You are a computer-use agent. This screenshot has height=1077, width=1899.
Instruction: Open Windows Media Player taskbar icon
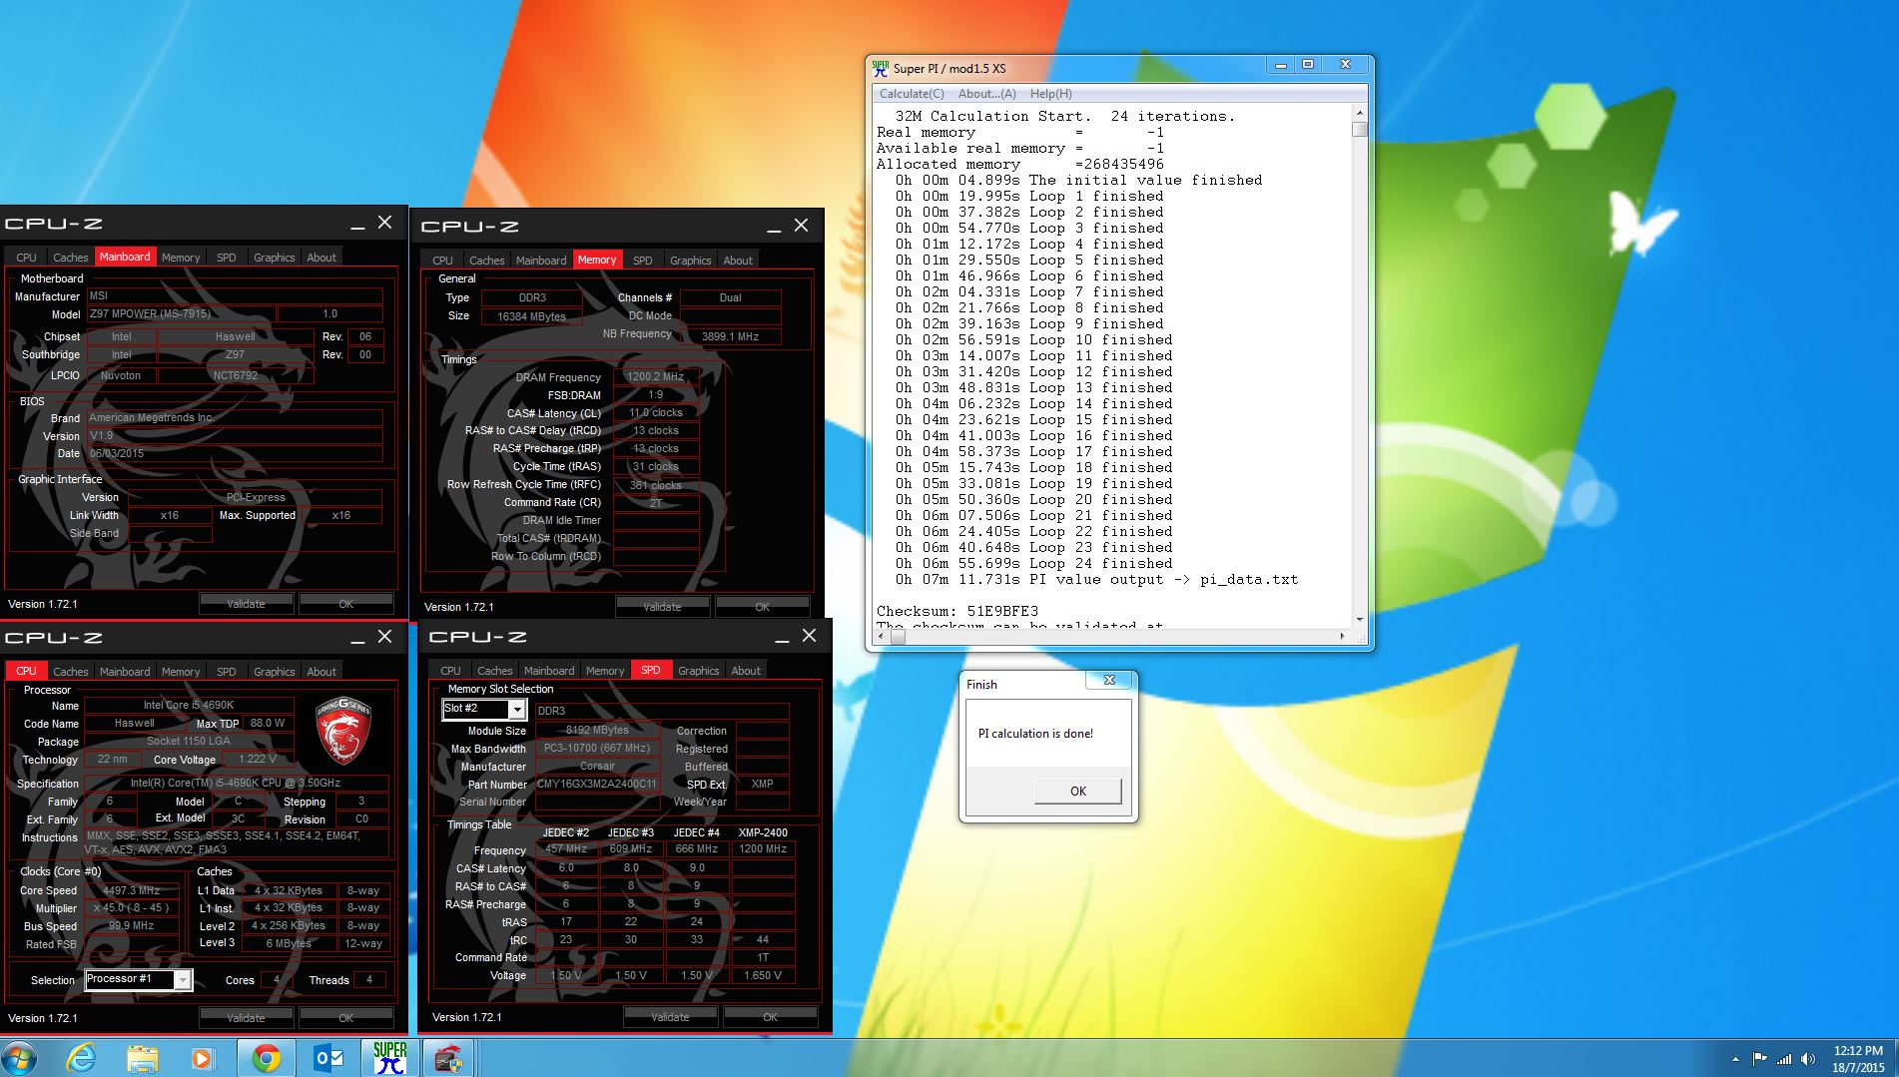pos(203,1058)
